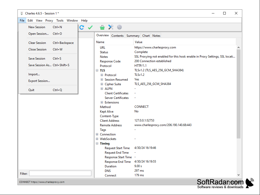This screenshot has height=195, width=260.
Task: Open the Tools menu
Action: coord(60,21)
